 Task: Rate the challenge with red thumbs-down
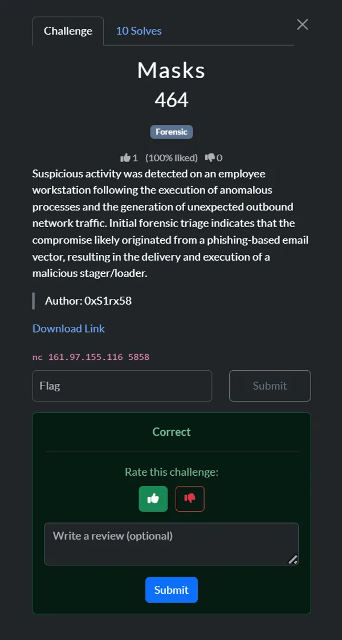[190, 499]
